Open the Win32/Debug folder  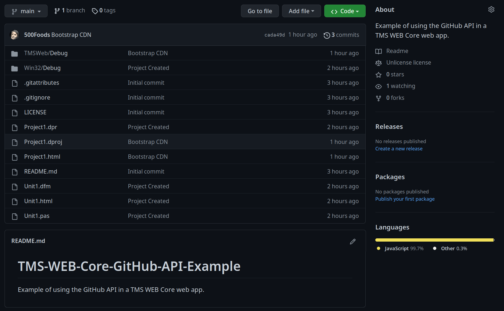click(x=42, y=68)
